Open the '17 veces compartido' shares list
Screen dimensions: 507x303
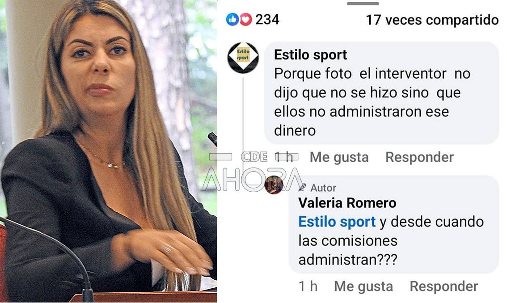pos(432,20)
